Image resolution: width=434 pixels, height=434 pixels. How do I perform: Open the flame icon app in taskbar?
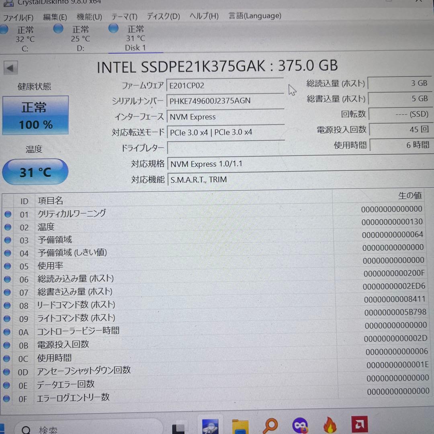coord(330,425)
